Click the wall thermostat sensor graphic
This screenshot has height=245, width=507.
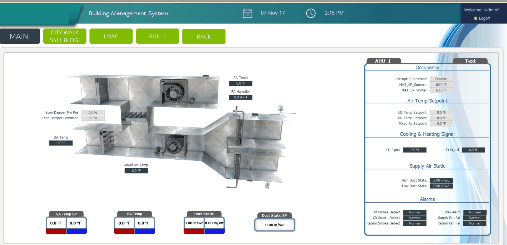280,108
